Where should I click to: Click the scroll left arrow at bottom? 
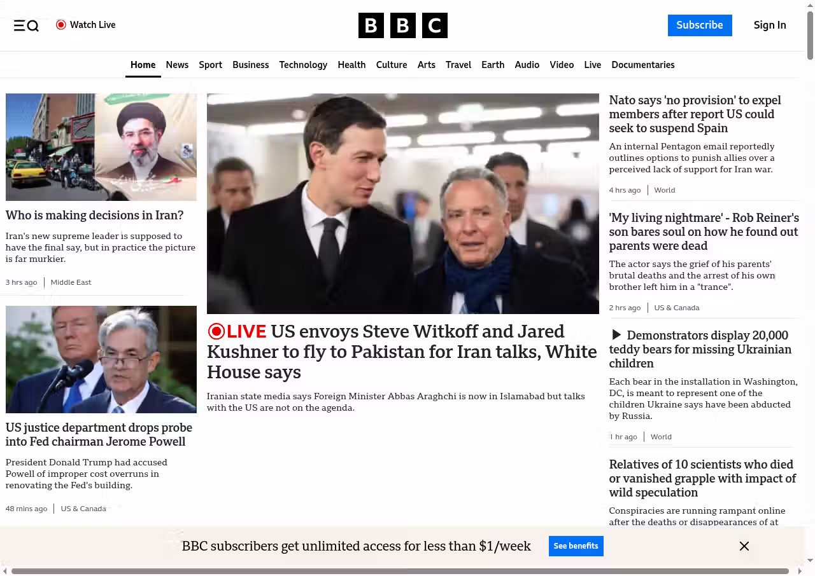[5, 571]
